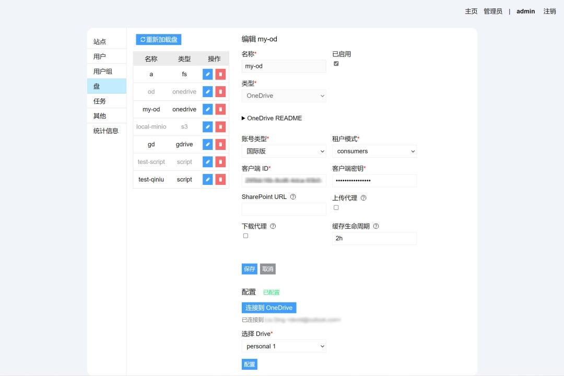Delete the "gd" mount via its trash icon

(220, 144)
